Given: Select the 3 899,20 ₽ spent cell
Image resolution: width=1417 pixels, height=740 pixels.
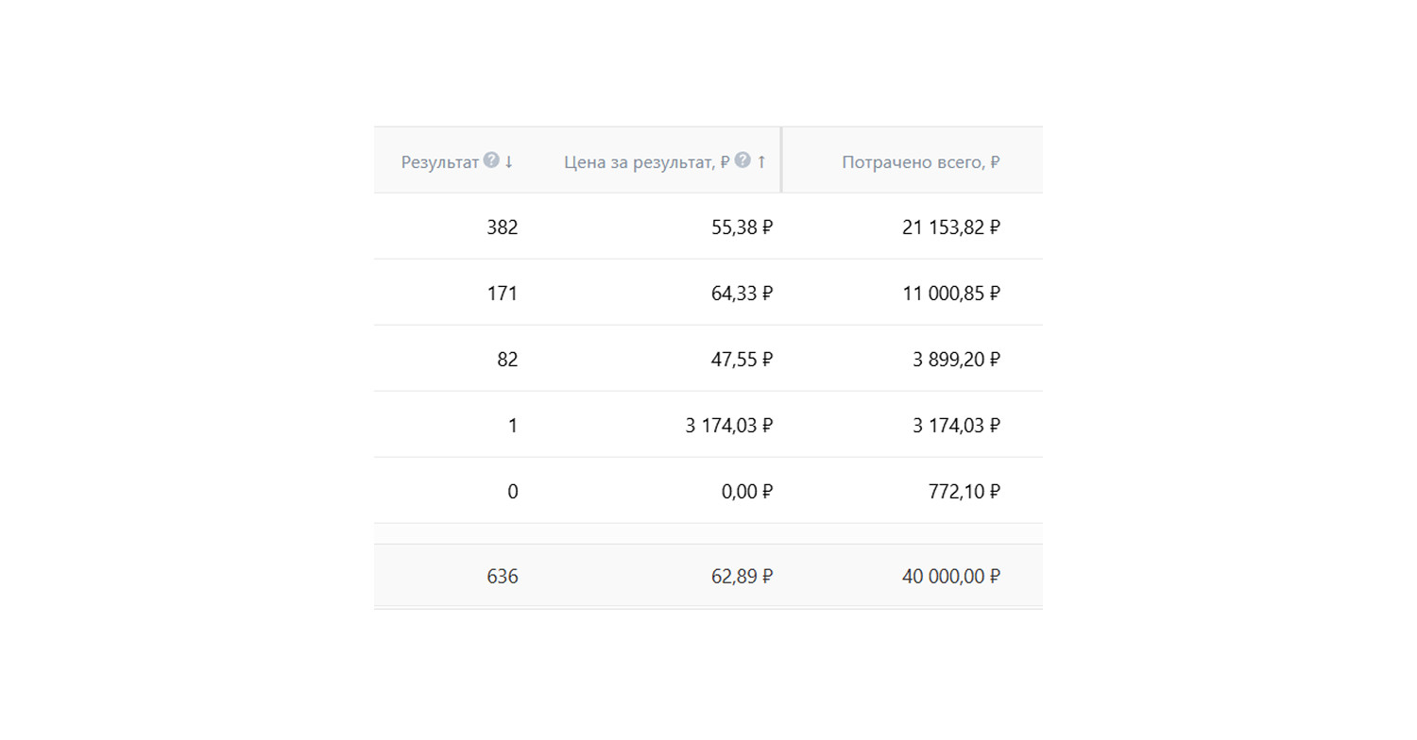Looking at the screenshot, I should tap(956, 360).
